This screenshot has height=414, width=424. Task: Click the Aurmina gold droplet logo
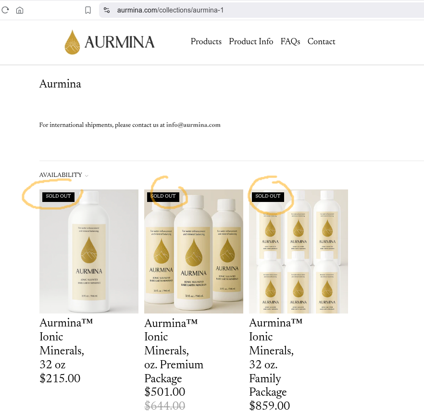point(72,42)
